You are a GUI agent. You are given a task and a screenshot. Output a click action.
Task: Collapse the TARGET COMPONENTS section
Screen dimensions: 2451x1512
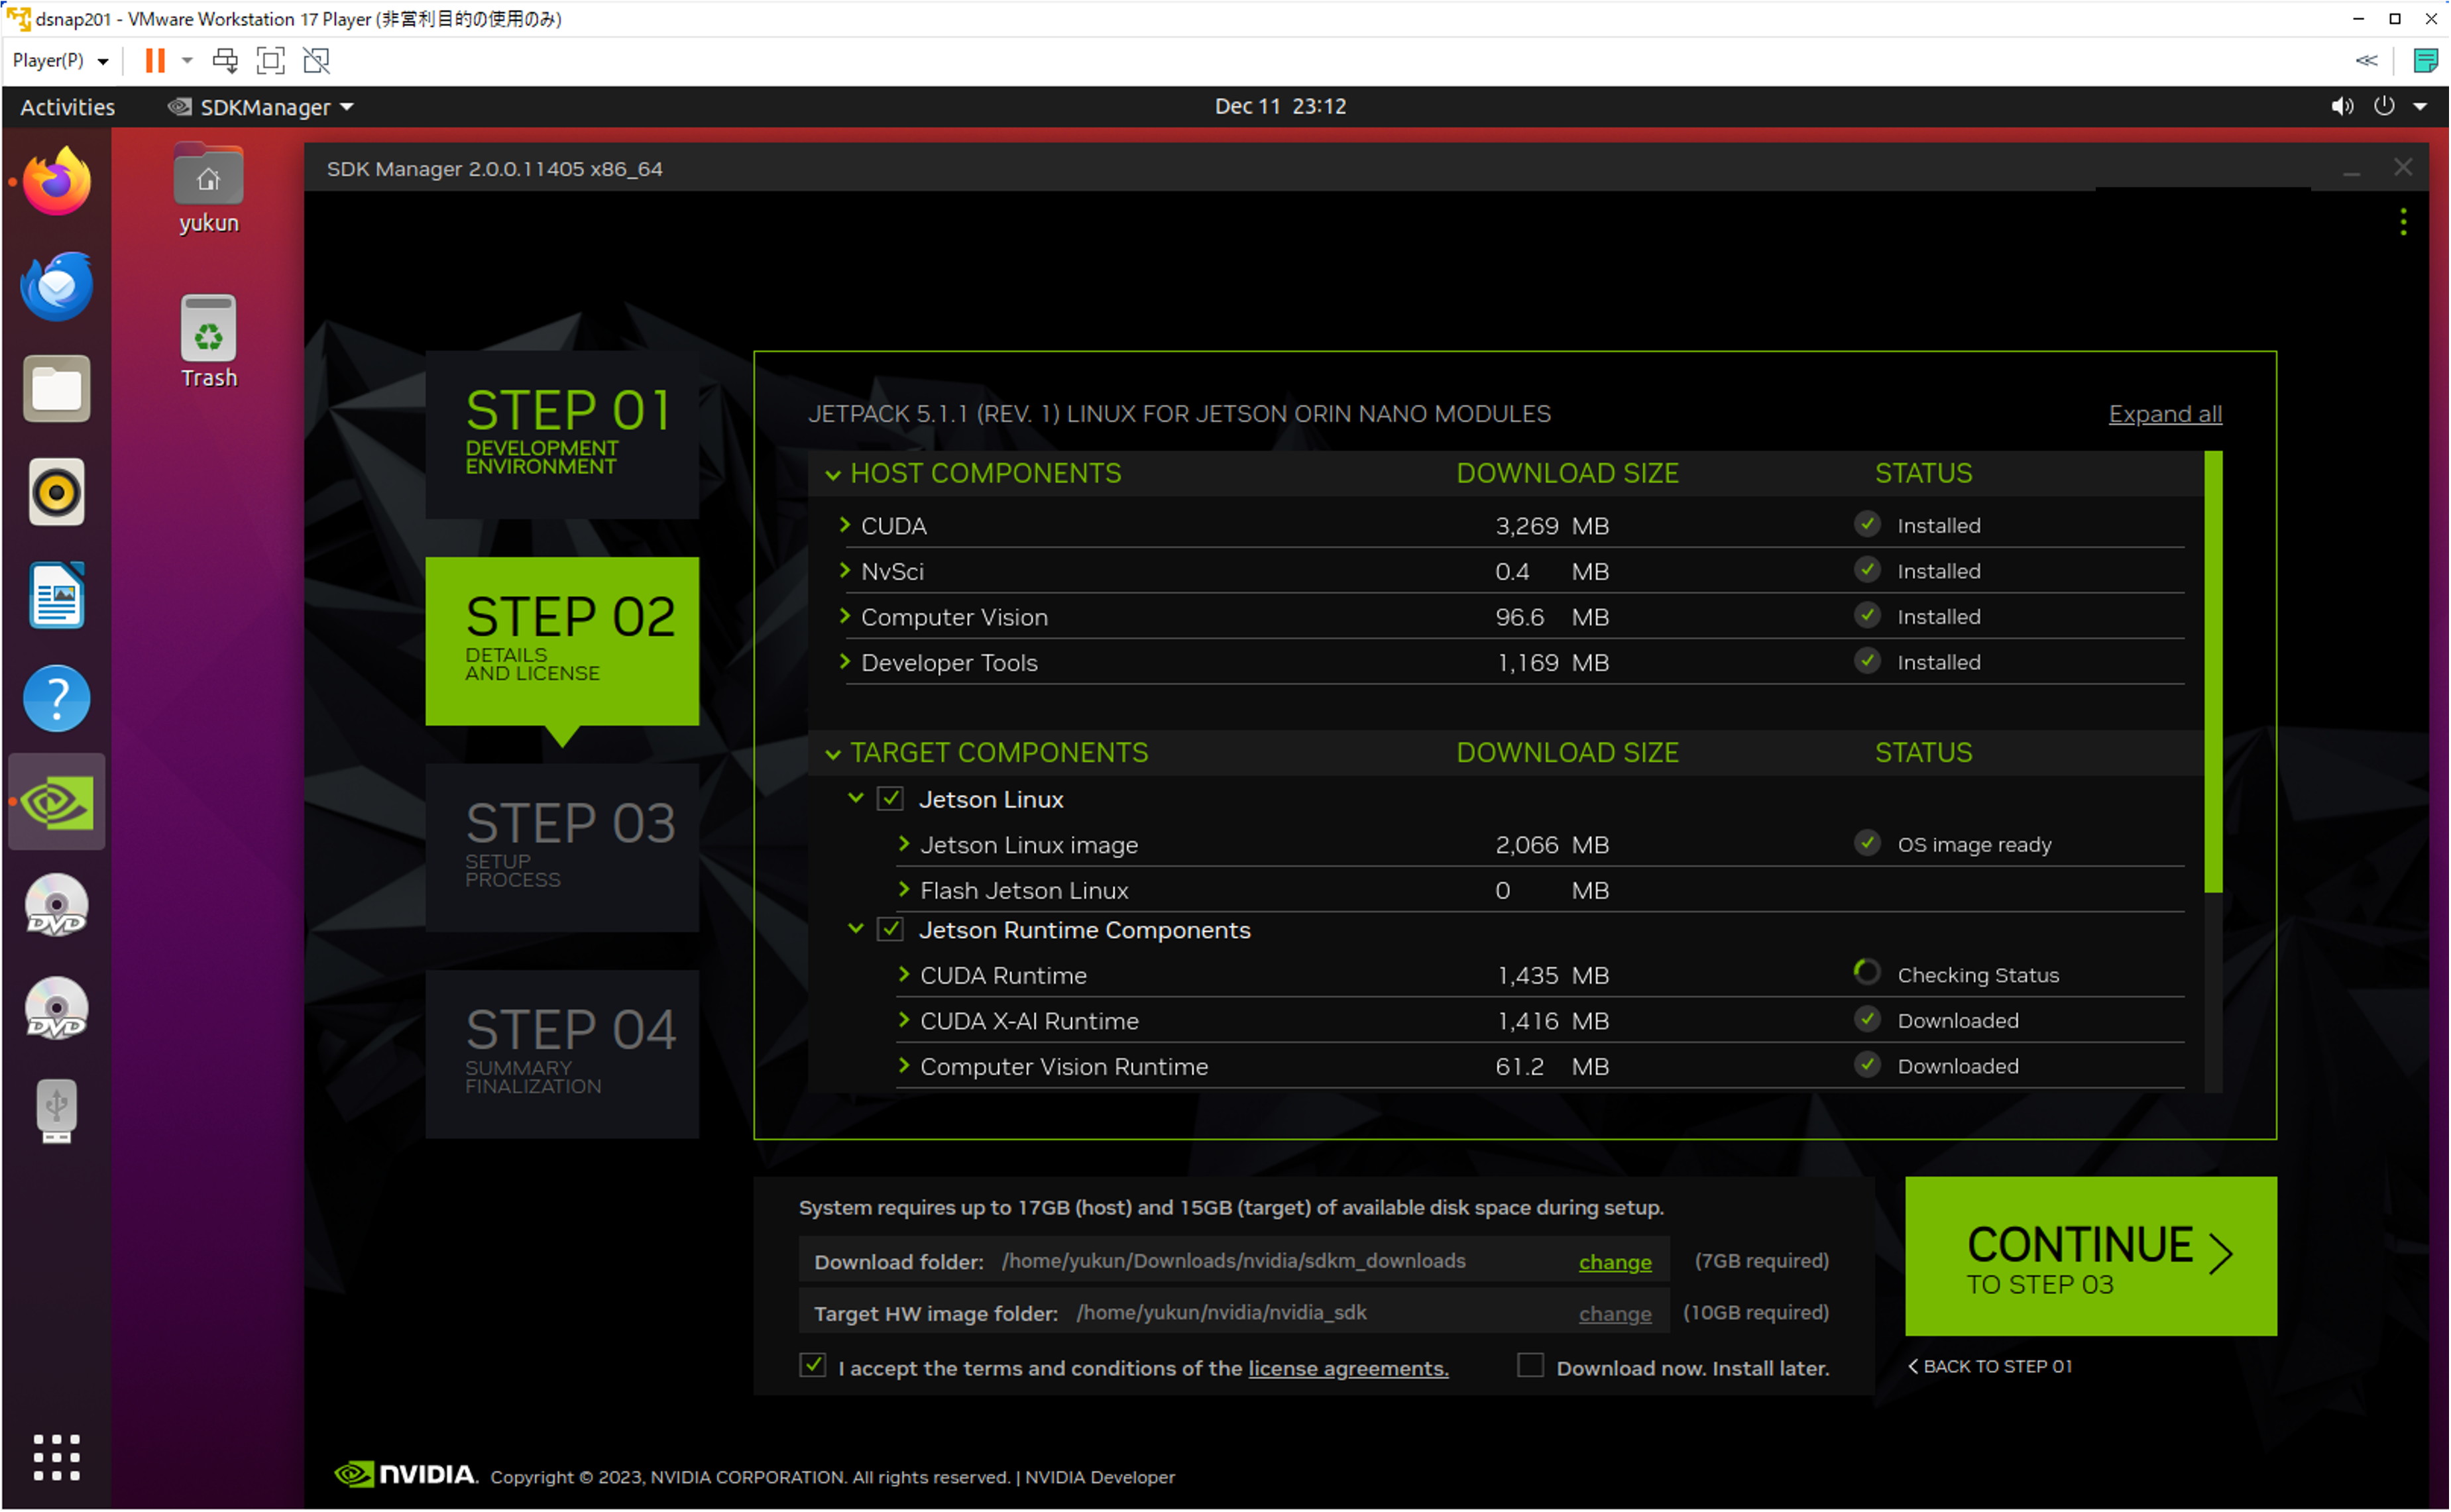(x=832, y=754)
